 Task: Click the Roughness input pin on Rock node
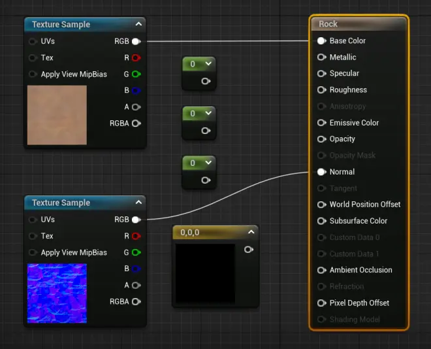(x=321, y=90)
